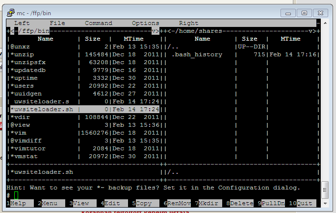Open the Command menu
Screen dimensions: 336x213
coord(99,23)
